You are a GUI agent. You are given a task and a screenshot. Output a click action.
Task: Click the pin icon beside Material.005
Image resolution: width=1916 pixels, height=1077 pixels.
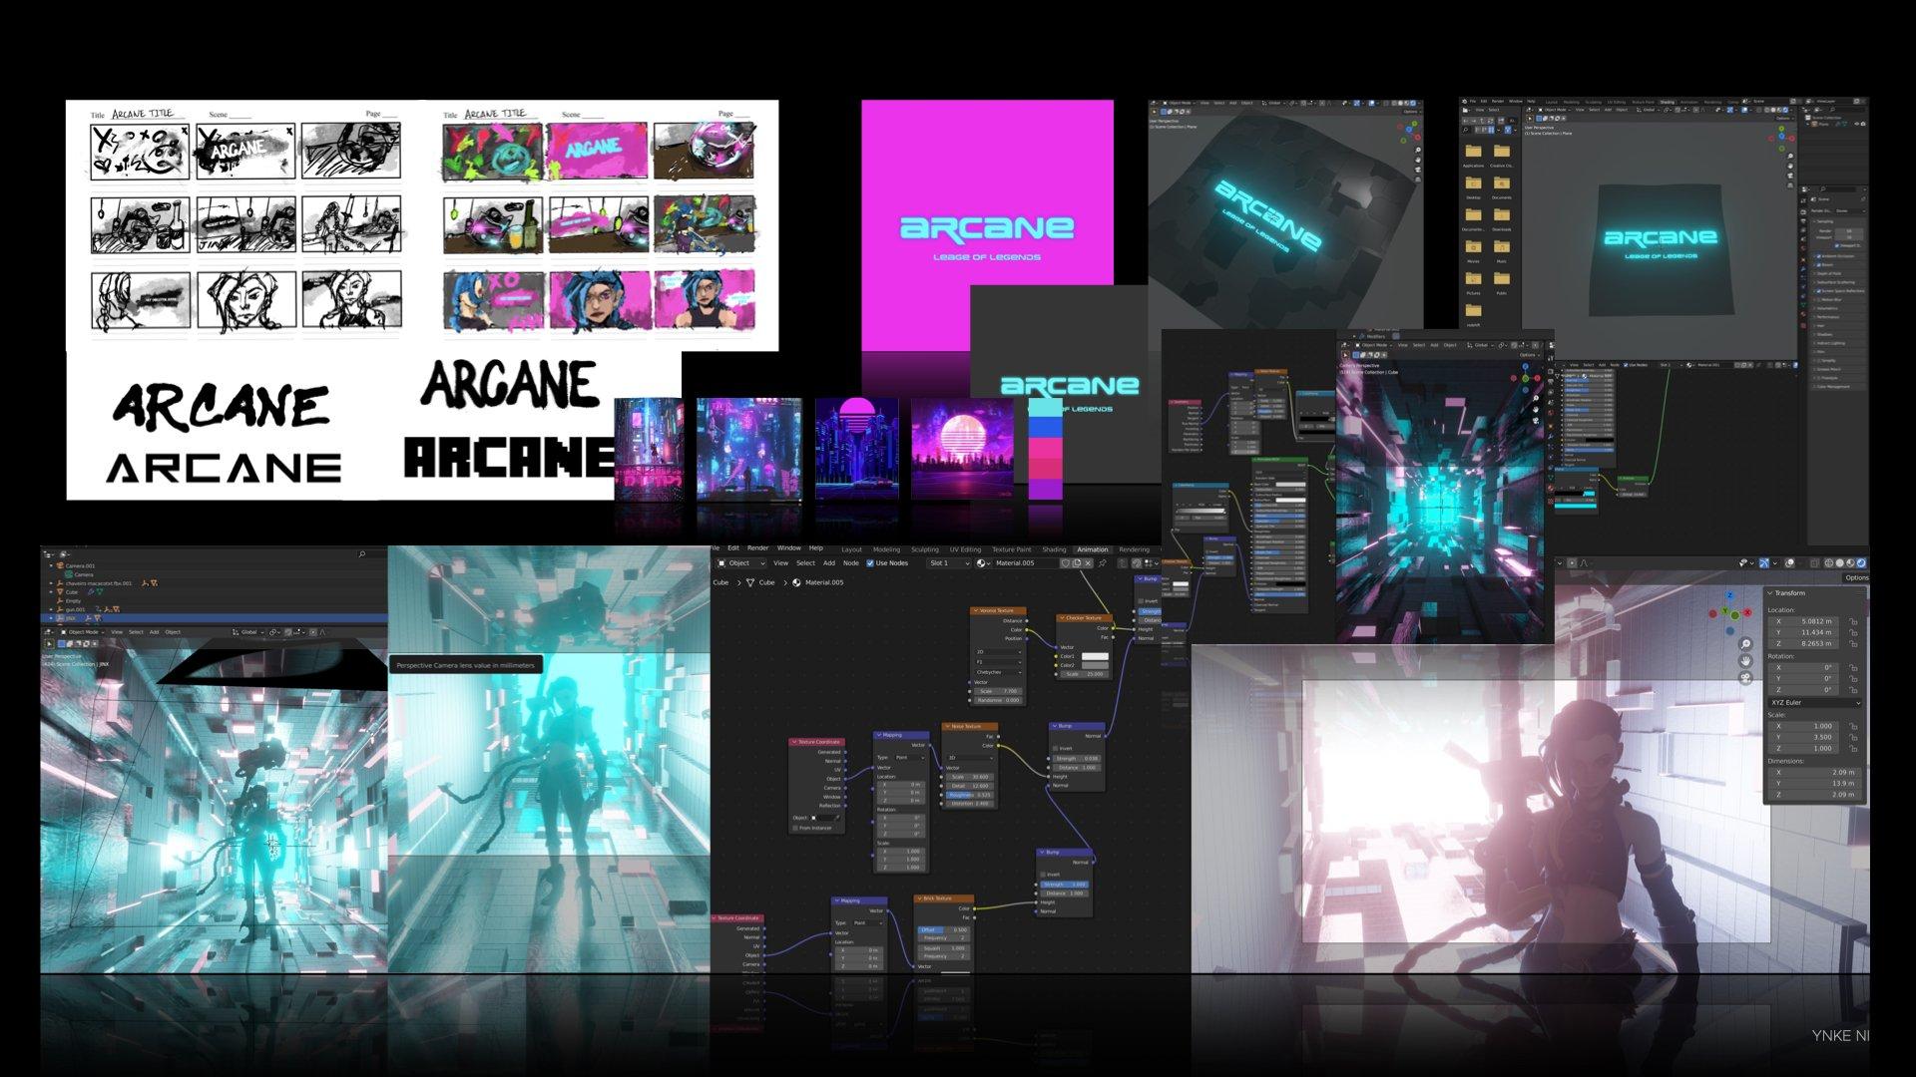point(1103,563)
